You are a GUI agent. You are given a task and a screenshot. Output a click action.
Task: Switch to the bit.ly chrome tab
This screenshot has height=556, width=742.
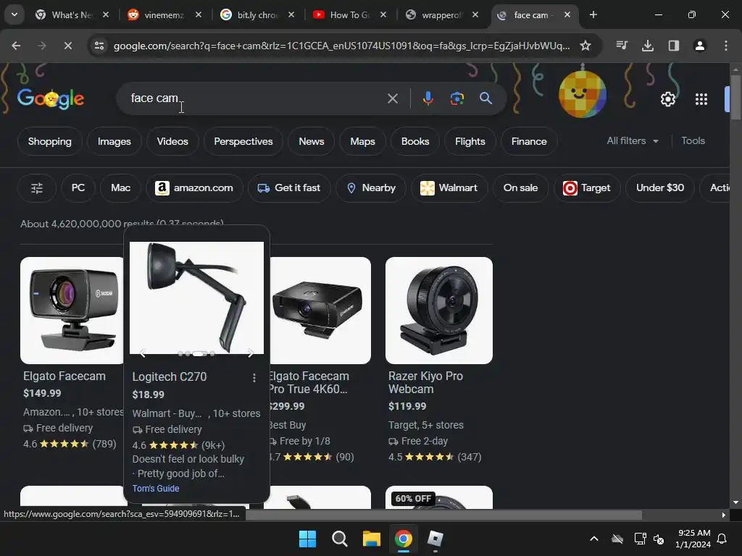257,14
